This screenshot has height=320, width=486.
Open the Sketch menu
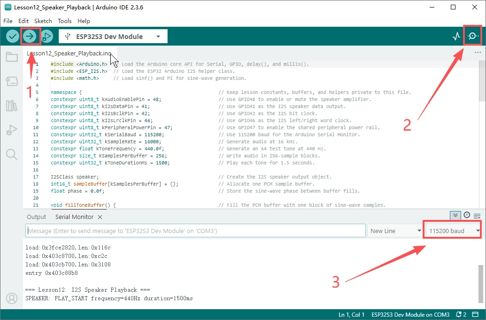(x=43, y=21)
